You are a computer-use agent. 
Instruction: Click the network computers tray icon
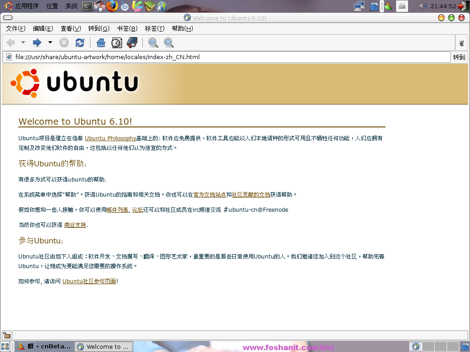[x=359, y=6]
